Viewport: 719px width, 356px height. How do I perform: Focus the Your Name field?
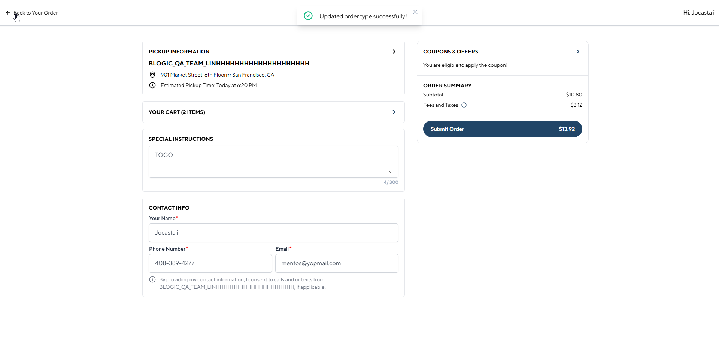pos(273,233)
